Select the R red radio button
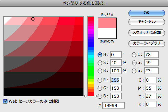Viewport: 168px width, 112px height. [100, 80]
